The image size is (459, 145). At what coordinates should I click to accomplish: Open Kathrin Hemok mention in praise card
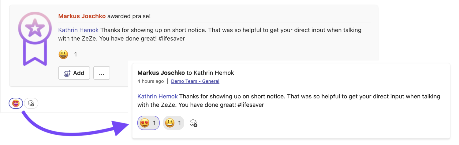pyautogui.click(x=79, y=30)
